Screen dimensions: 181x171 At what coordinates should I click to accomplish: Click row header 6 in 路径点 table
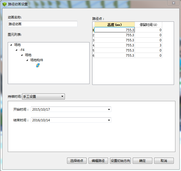(x=93, y=56)
